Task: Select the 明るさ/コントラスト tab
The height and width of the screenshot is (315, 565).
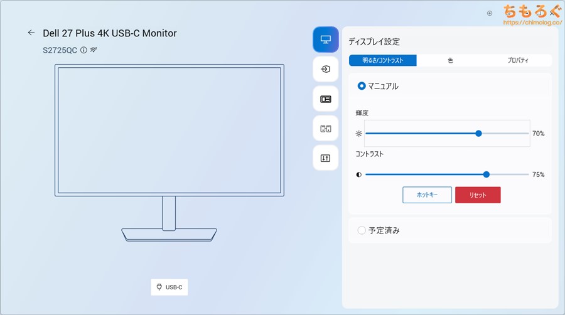Action: pyautogui.click(x=383, y=61)
